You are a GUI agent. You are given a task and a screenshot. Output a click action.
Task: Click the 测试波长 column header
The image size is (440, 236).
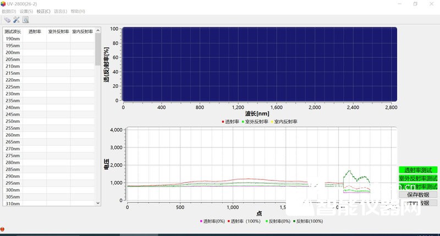[13, 31]
